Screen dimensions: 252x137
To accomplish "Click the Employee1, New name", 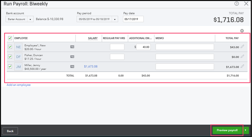I will click(35, 45).
